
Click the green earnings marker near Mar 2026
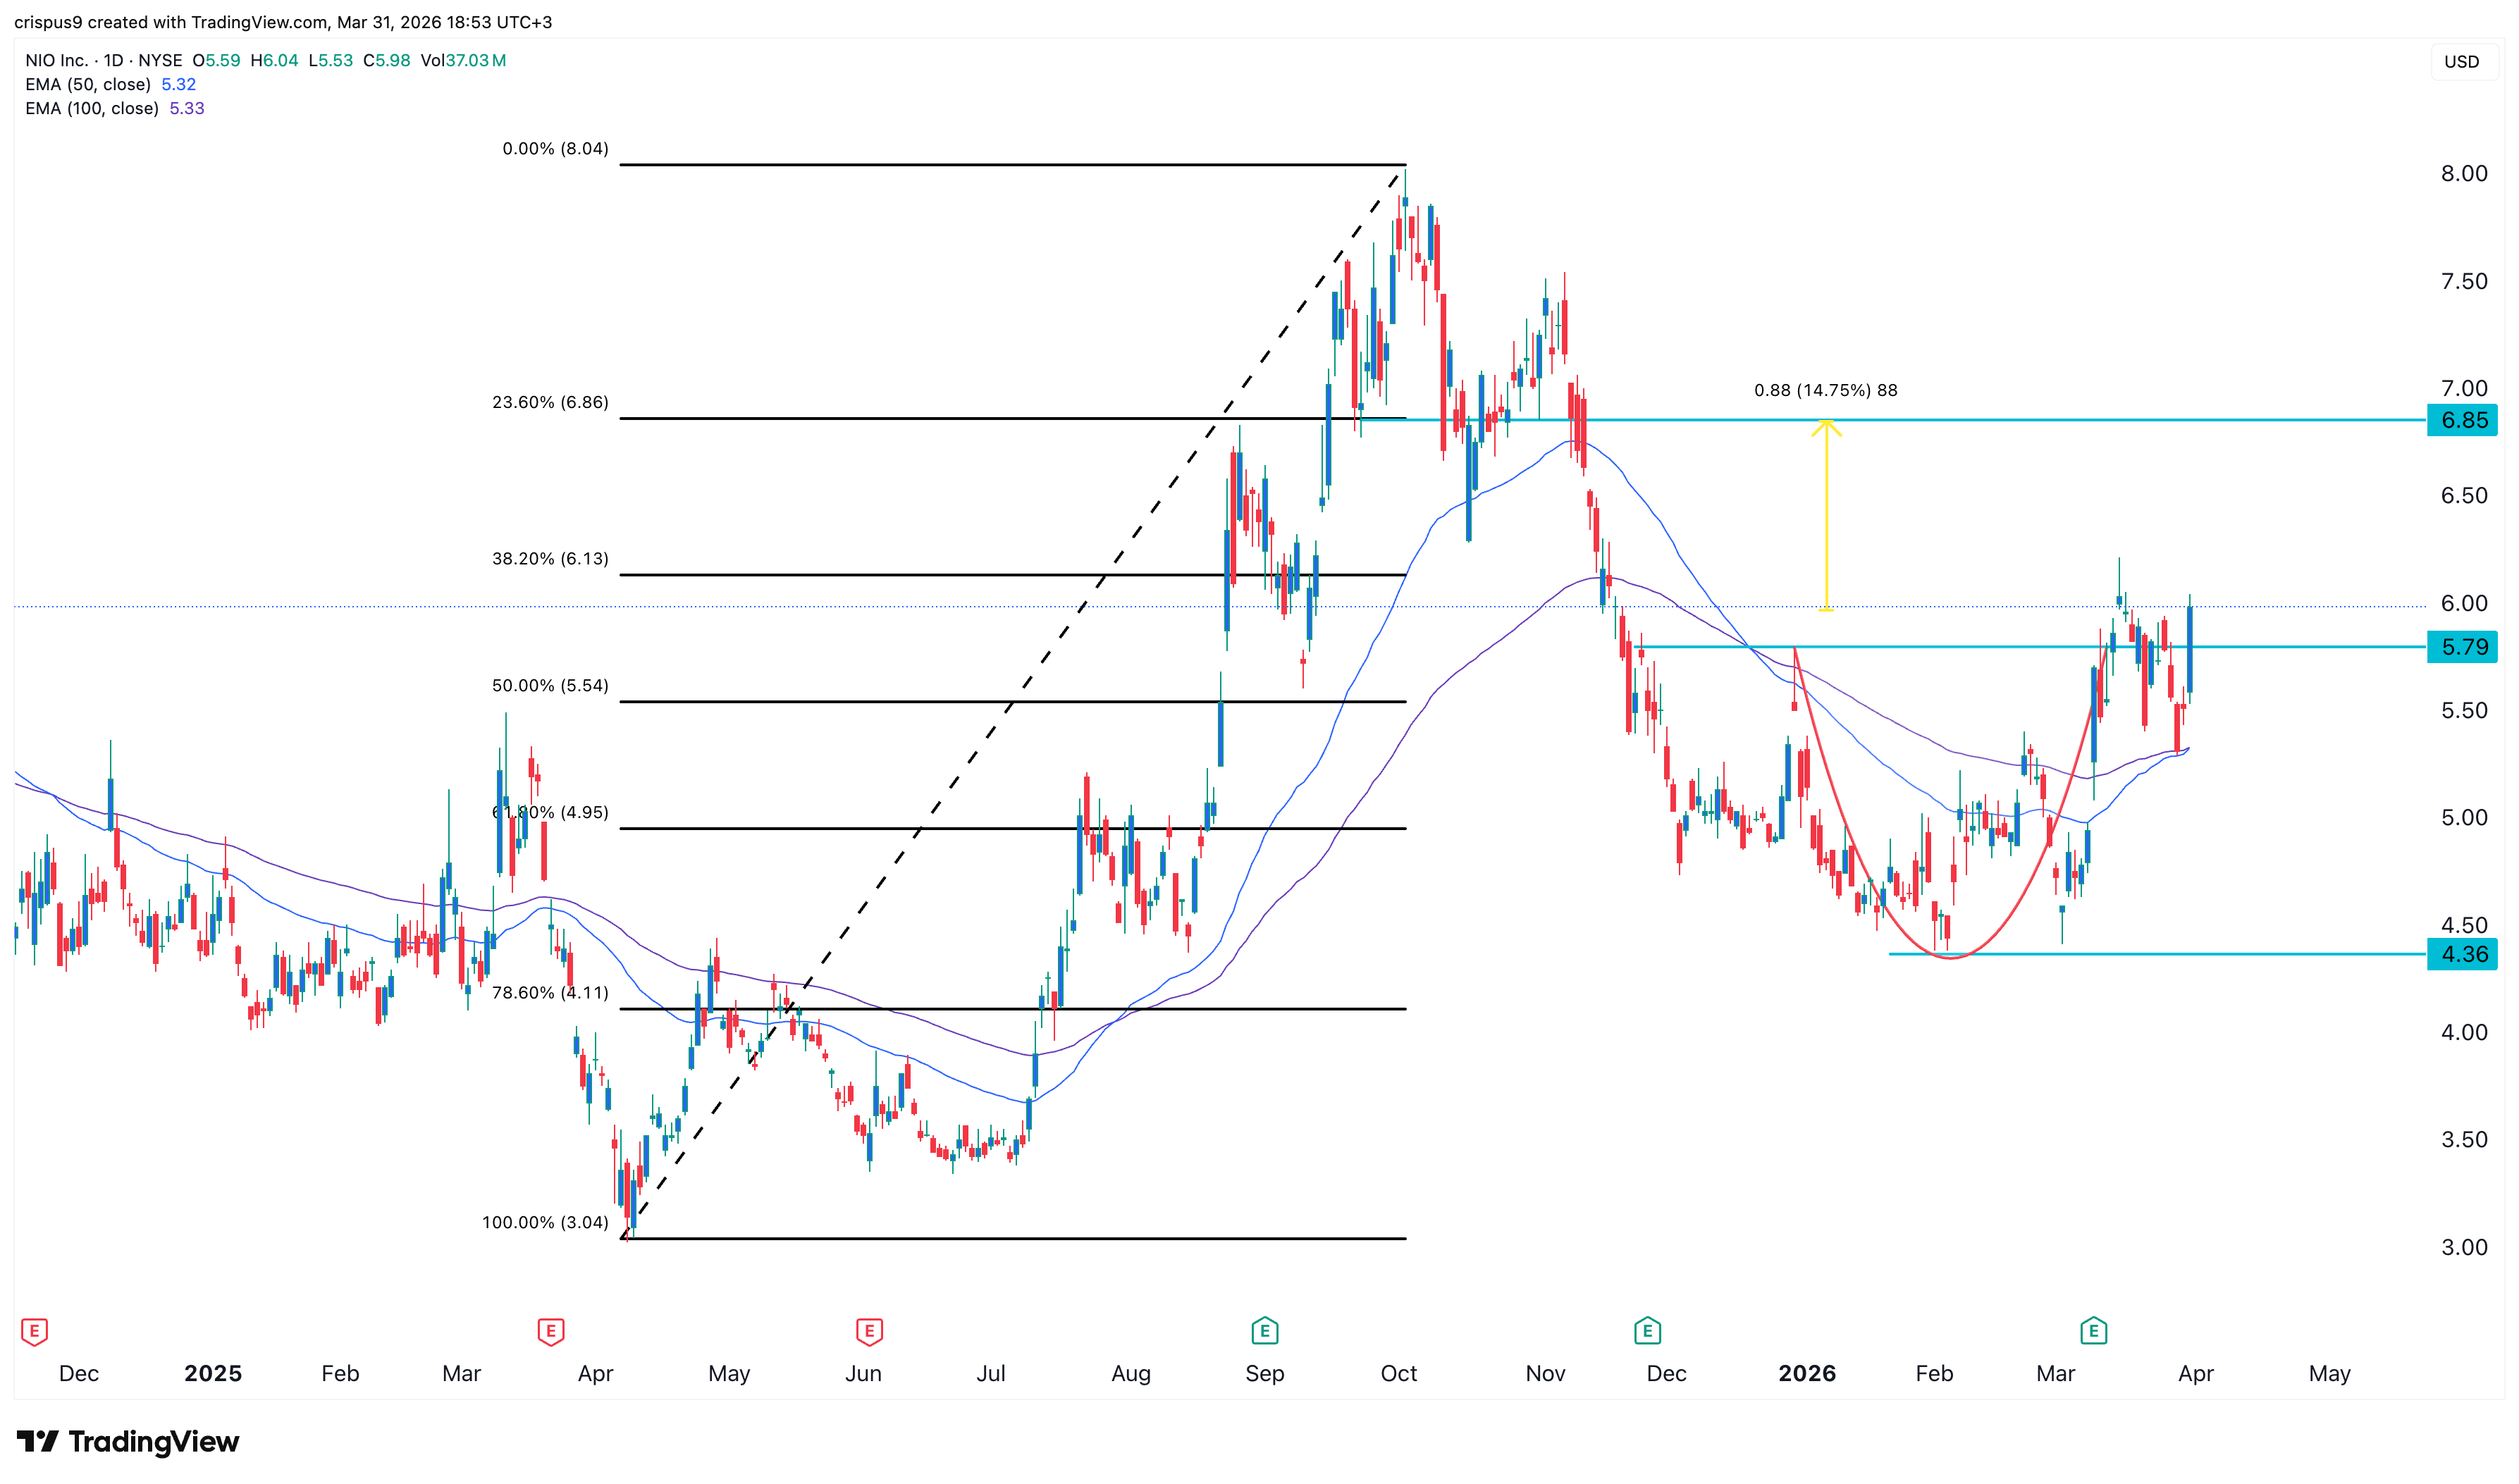tap(2093, 1331)
